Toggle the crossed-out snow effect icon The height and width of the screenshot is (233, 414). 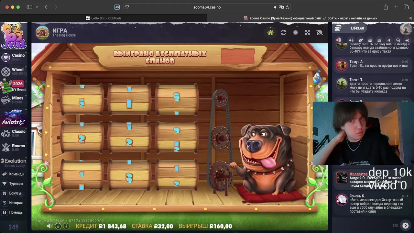coord(320,32)
